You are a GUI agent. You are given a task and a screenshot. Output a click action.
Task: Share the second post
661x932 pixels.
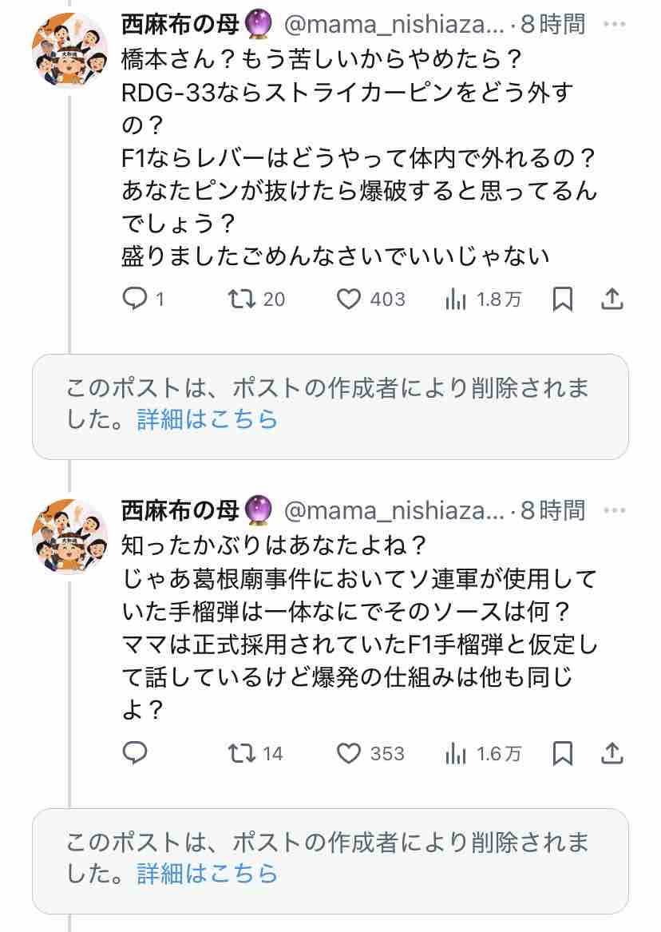[612, 753]
